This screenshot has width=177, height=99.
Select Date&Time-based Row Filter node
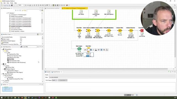click(x=16, y=79)
